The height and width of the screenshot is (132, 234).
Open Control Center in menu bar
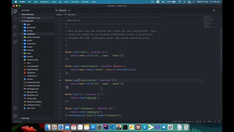pyautogui.click(x=189, y=2)
